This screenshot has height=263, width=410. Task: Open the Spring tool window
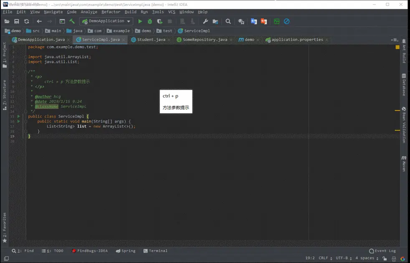(126, 251)
